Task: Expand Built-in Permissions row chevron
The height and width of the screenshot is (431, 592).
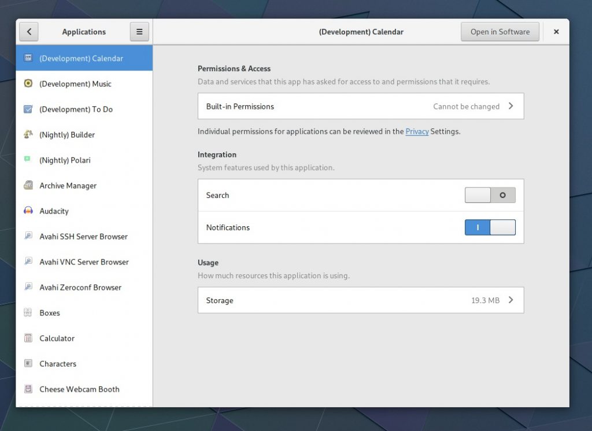Action: point(510,106)
